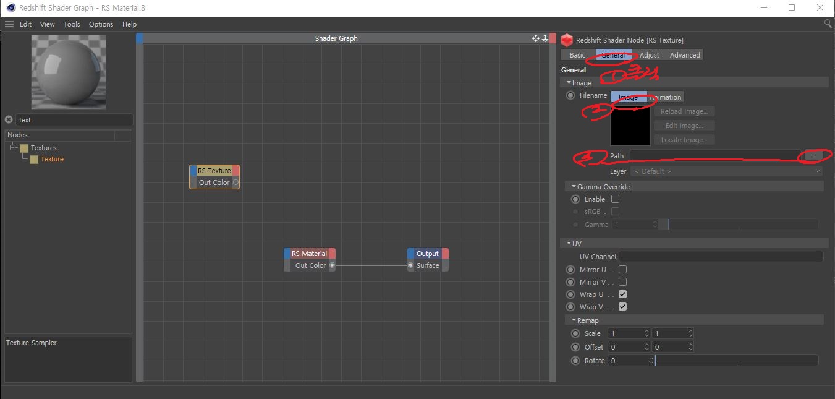Collapse the Remap section
Screen dimensions: 835x399
tap(573, 320)
